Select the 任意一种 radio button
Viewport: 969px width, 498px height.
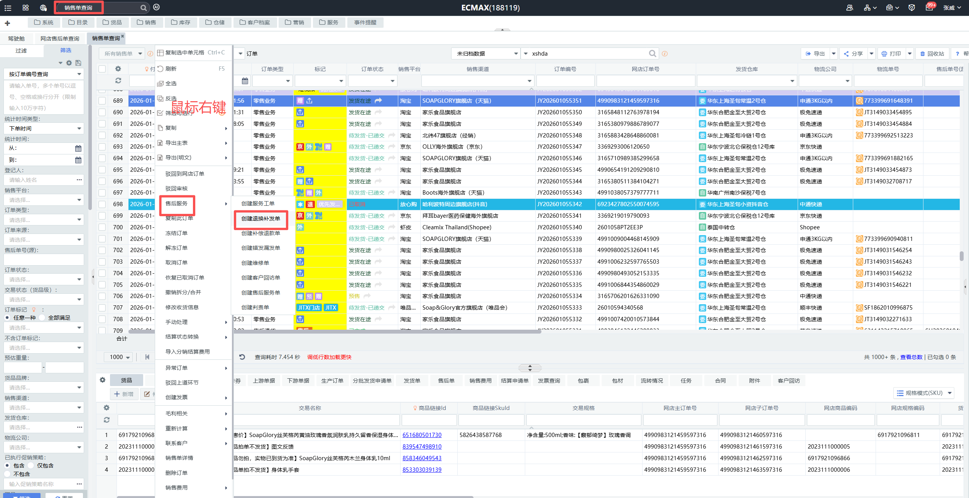[8, 318]
